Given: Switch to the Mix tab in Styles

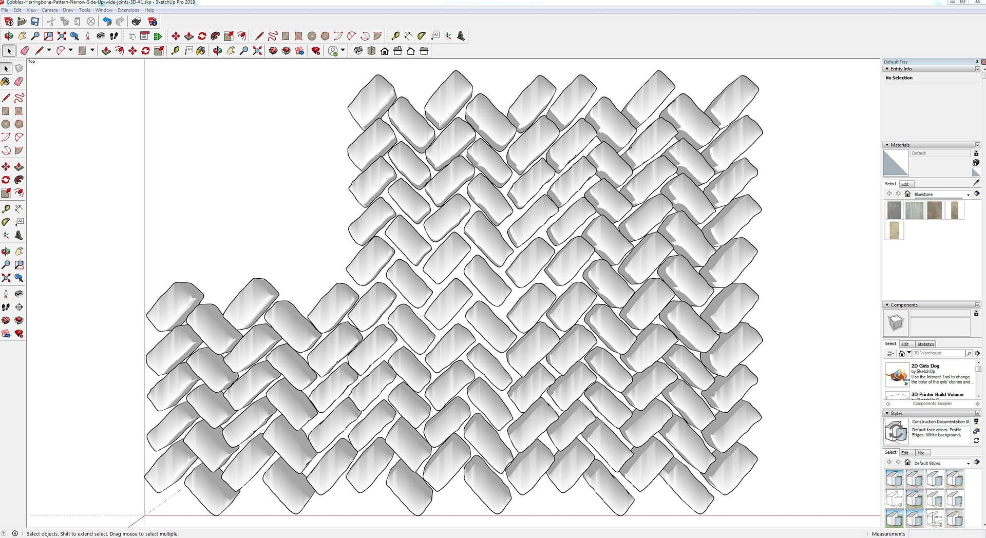Looking at the screenshot, I should click(920, 453).
